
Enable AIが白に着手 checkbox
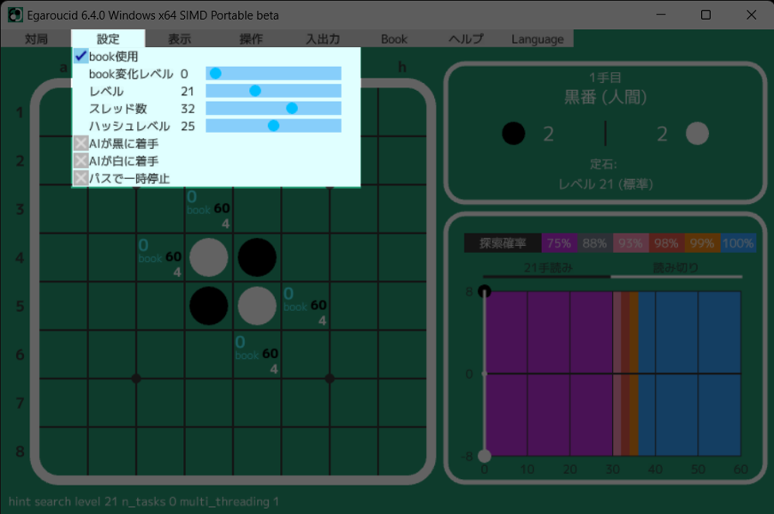pos(81,161)
